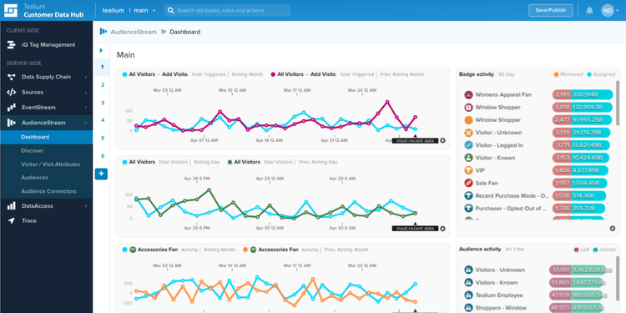Click the Tealium Employee audience icon

pyautogui.click(x=469, y=295)
